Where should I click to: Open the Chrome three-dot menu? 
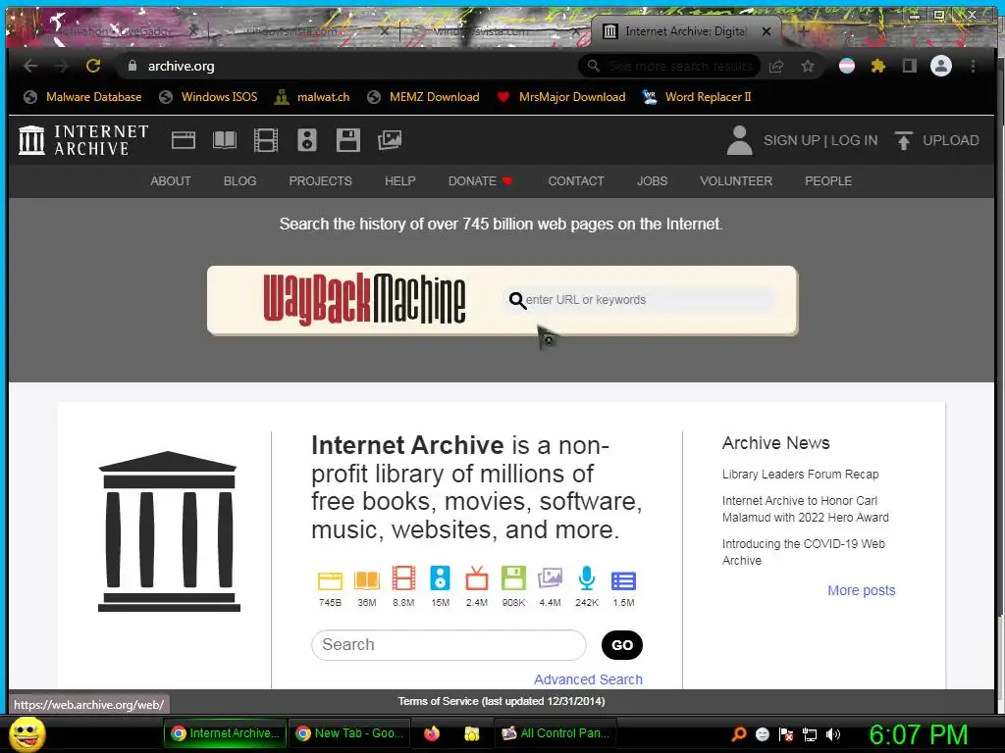[x=973, y=66]
